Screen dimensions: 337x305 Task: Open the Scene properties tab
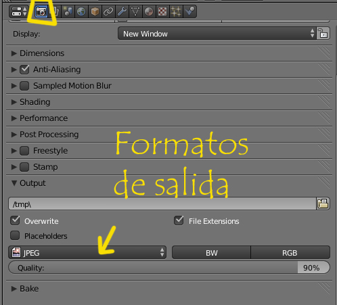(x=68, y=11)
